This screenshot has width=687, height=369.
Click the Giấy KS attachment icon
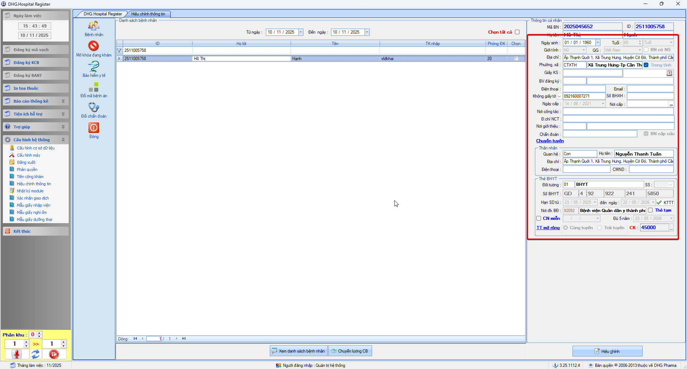669,73
